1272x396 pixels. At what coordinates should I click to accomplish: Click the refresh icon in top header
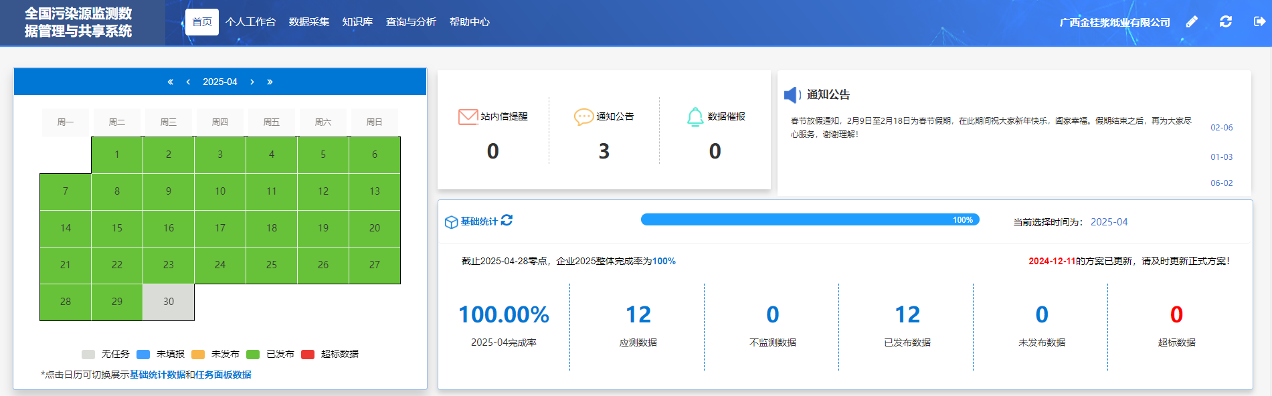(x=1226, y=22)
